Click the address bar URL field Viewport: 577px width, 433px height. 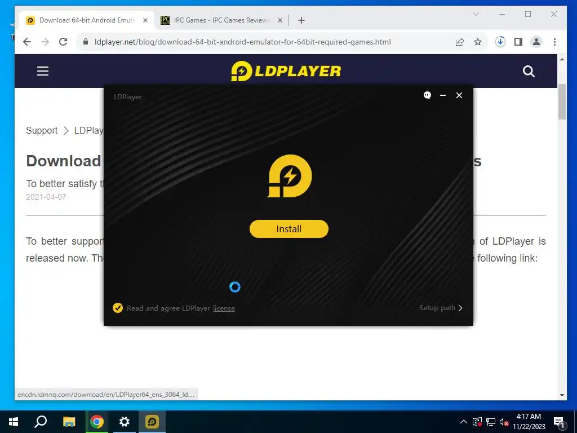(x=242, y=42)
